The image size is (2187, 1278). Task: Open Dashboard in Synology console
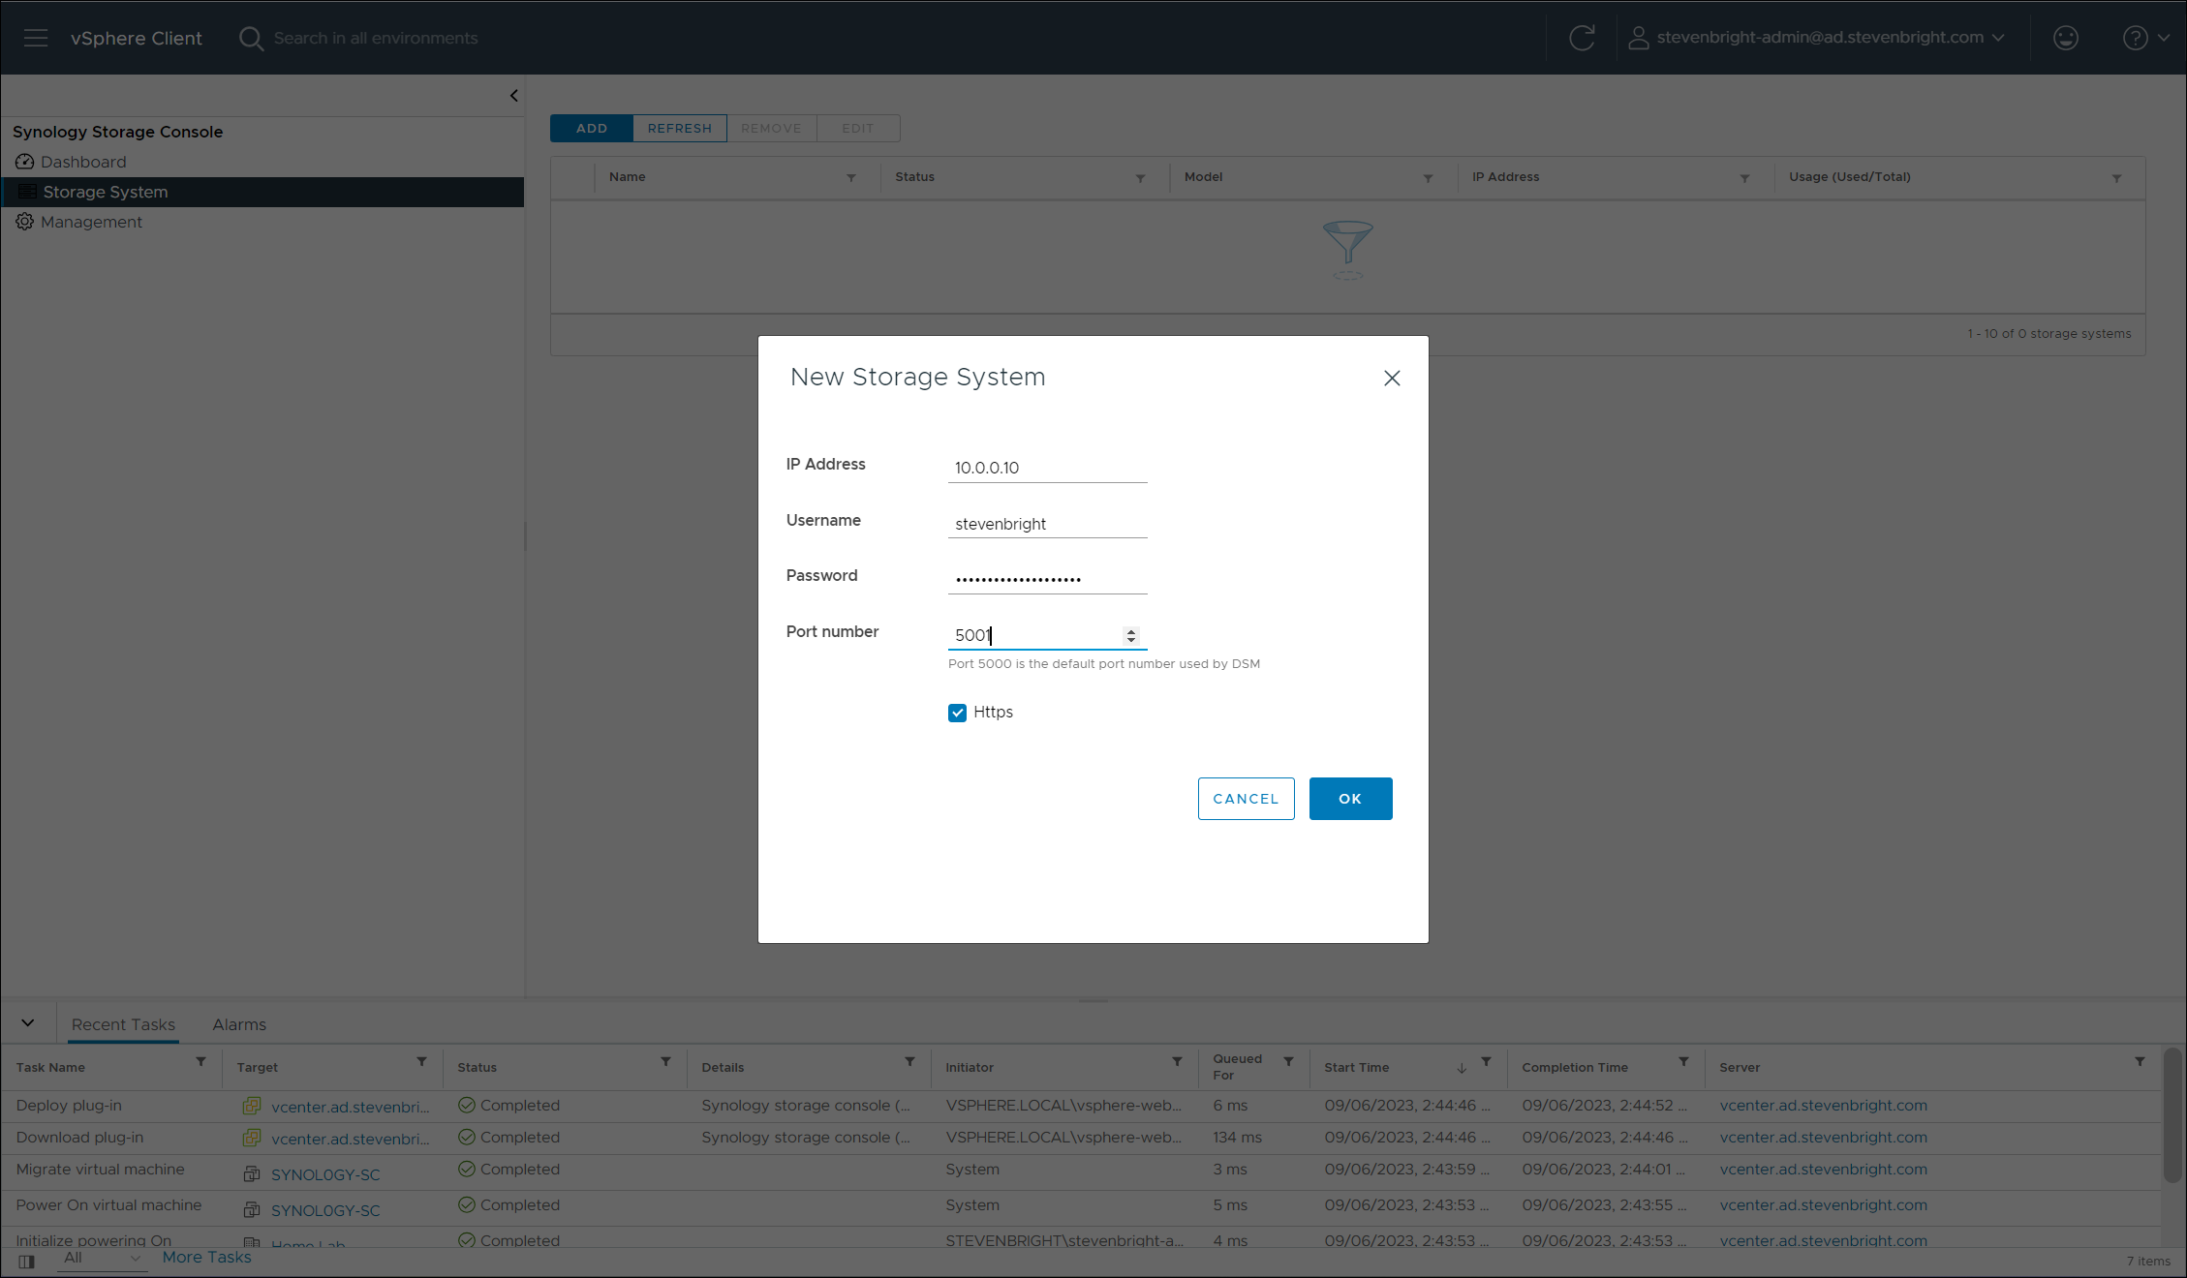coord(83,162)
